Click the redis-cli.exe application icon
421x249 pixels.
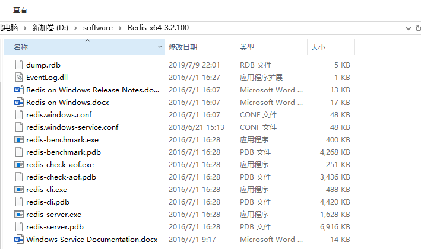pyautogui.click(x=19, y=190)
